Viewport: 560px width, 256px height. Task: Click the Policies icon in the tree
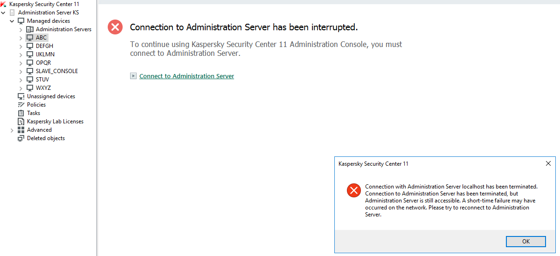[x=21, y=105]
